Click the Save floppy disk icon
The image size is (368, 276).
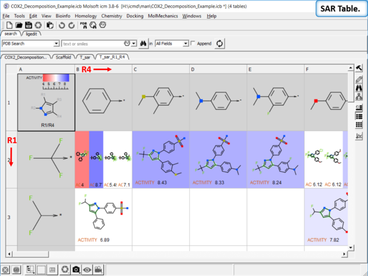29,25
